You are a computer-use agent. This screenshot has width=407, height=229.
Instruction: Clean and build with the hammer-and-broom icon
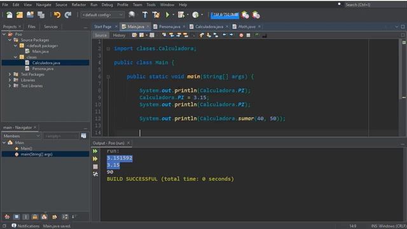(156, 15)
